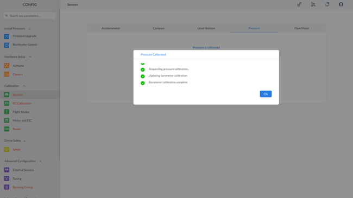Viewport: 353px width, 198px height.
Task: Open the Flow Meter tab
Action: (x=301, y=28)
